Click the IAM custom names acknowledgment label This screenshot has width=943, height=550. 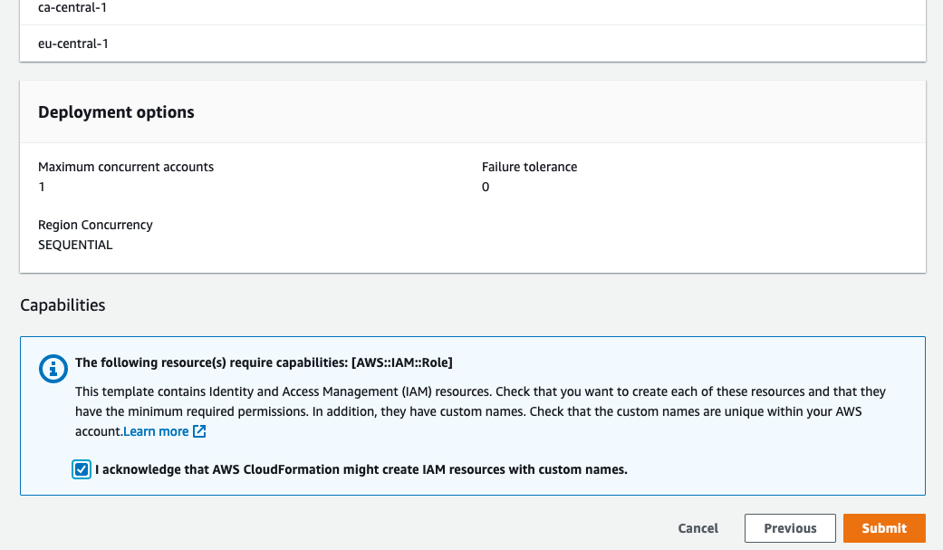click(361, 469)
